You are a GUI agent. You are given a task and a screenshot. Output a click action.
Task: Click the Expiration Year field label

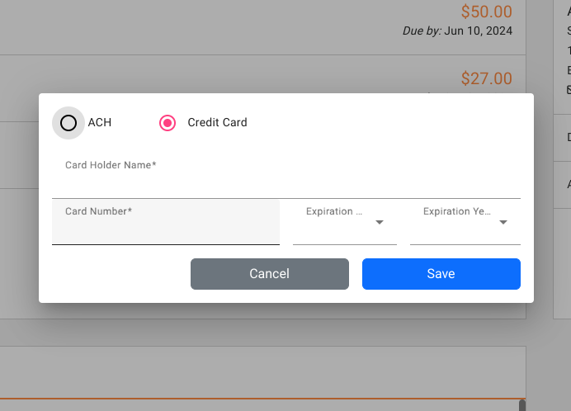point(457,212)
